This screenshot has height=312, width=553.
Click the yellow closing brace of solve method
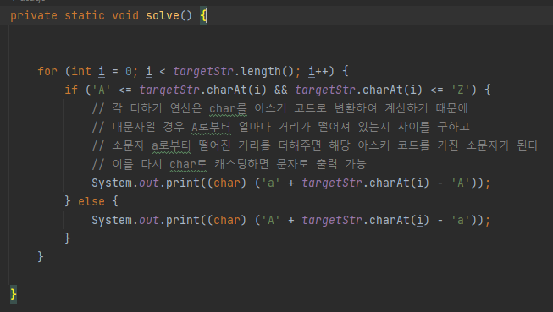(x=14, y=294)
